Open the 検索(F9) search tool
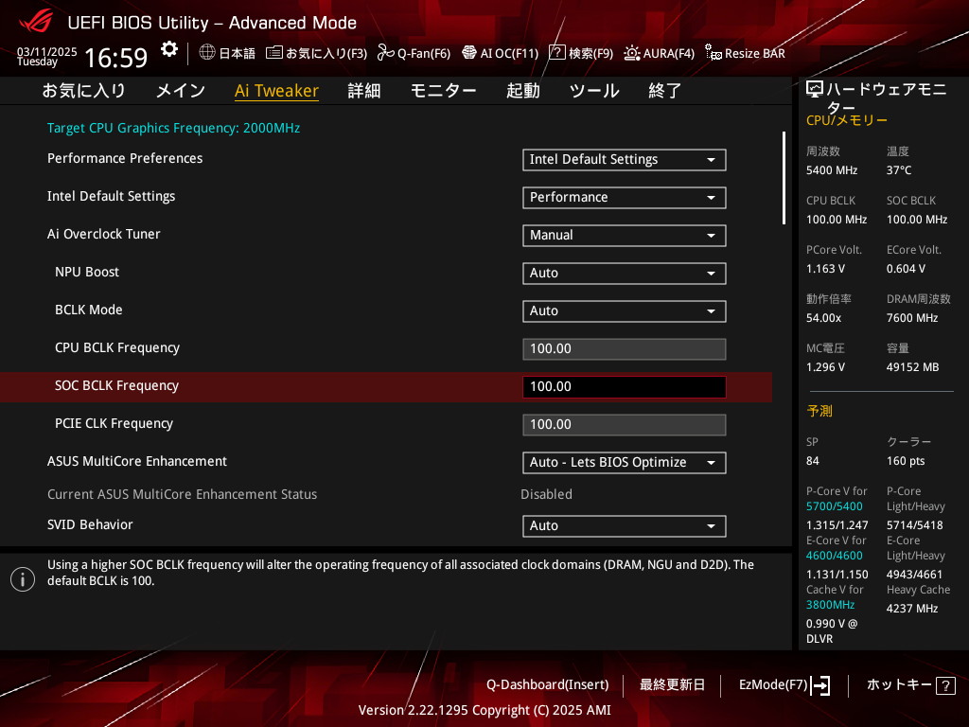Screen dimensions: 969x727 [x=581, y=53]
